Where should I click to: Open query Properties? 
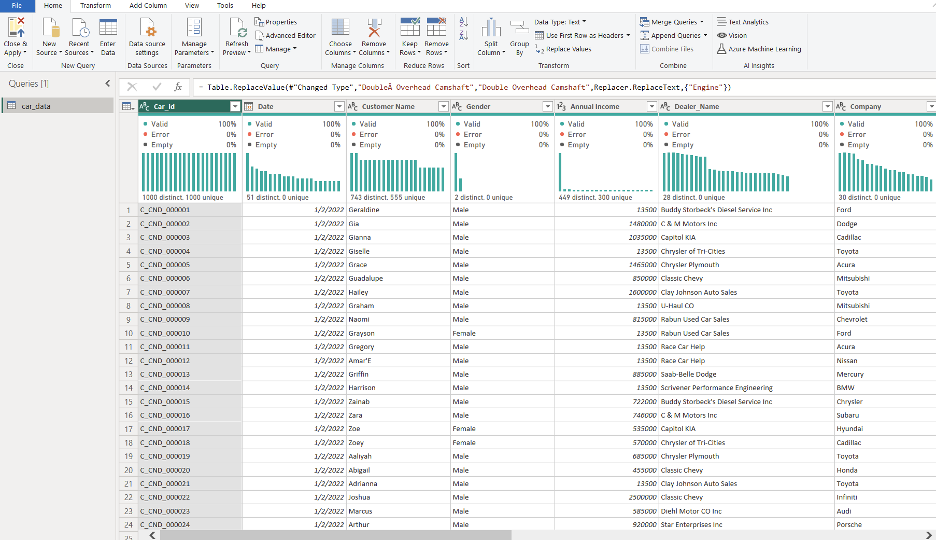point(276,22)
